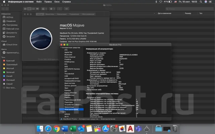Open Finder action gear dropdown

click(x=52, y=9)
